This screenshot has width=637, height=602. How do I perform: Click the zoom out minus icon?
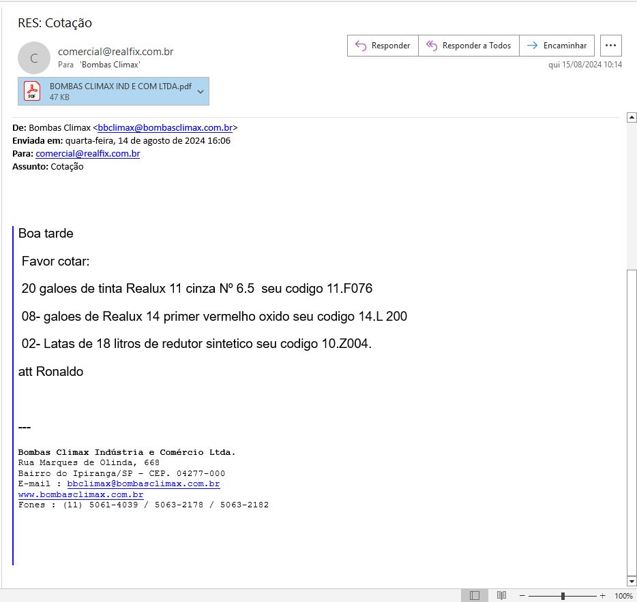(x=522, y=596)
